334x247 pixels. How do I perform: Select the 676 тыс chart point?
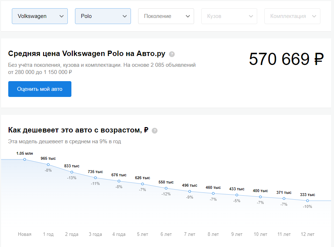point(119,181)
